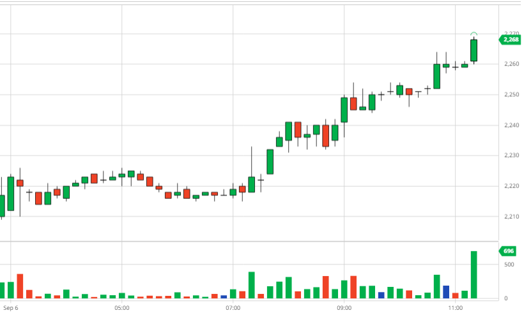Click the 05:00 time axis label
Image resolution: width=531 pixels, height=322 pixels.
tap(121, 308)
